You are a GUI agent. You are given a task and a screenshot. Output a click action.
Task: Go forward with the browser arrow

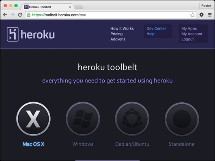click(13, 15)
